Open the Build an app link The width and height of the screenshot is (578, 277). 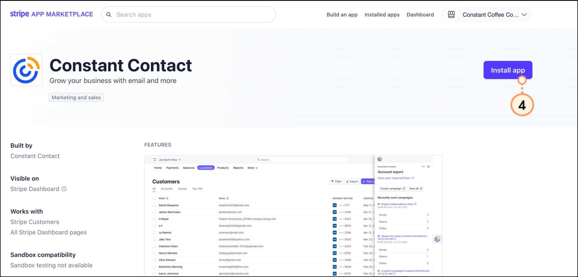342,15
